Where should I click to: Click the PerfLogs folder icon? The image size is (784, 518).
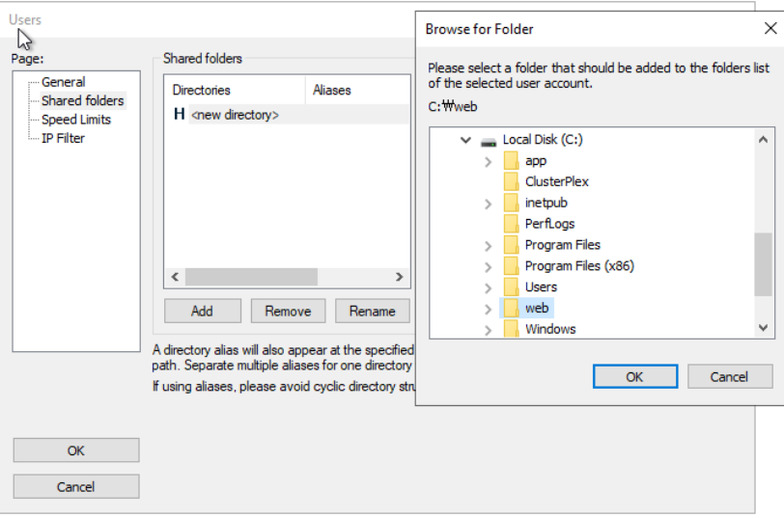(x=511, y=224)
